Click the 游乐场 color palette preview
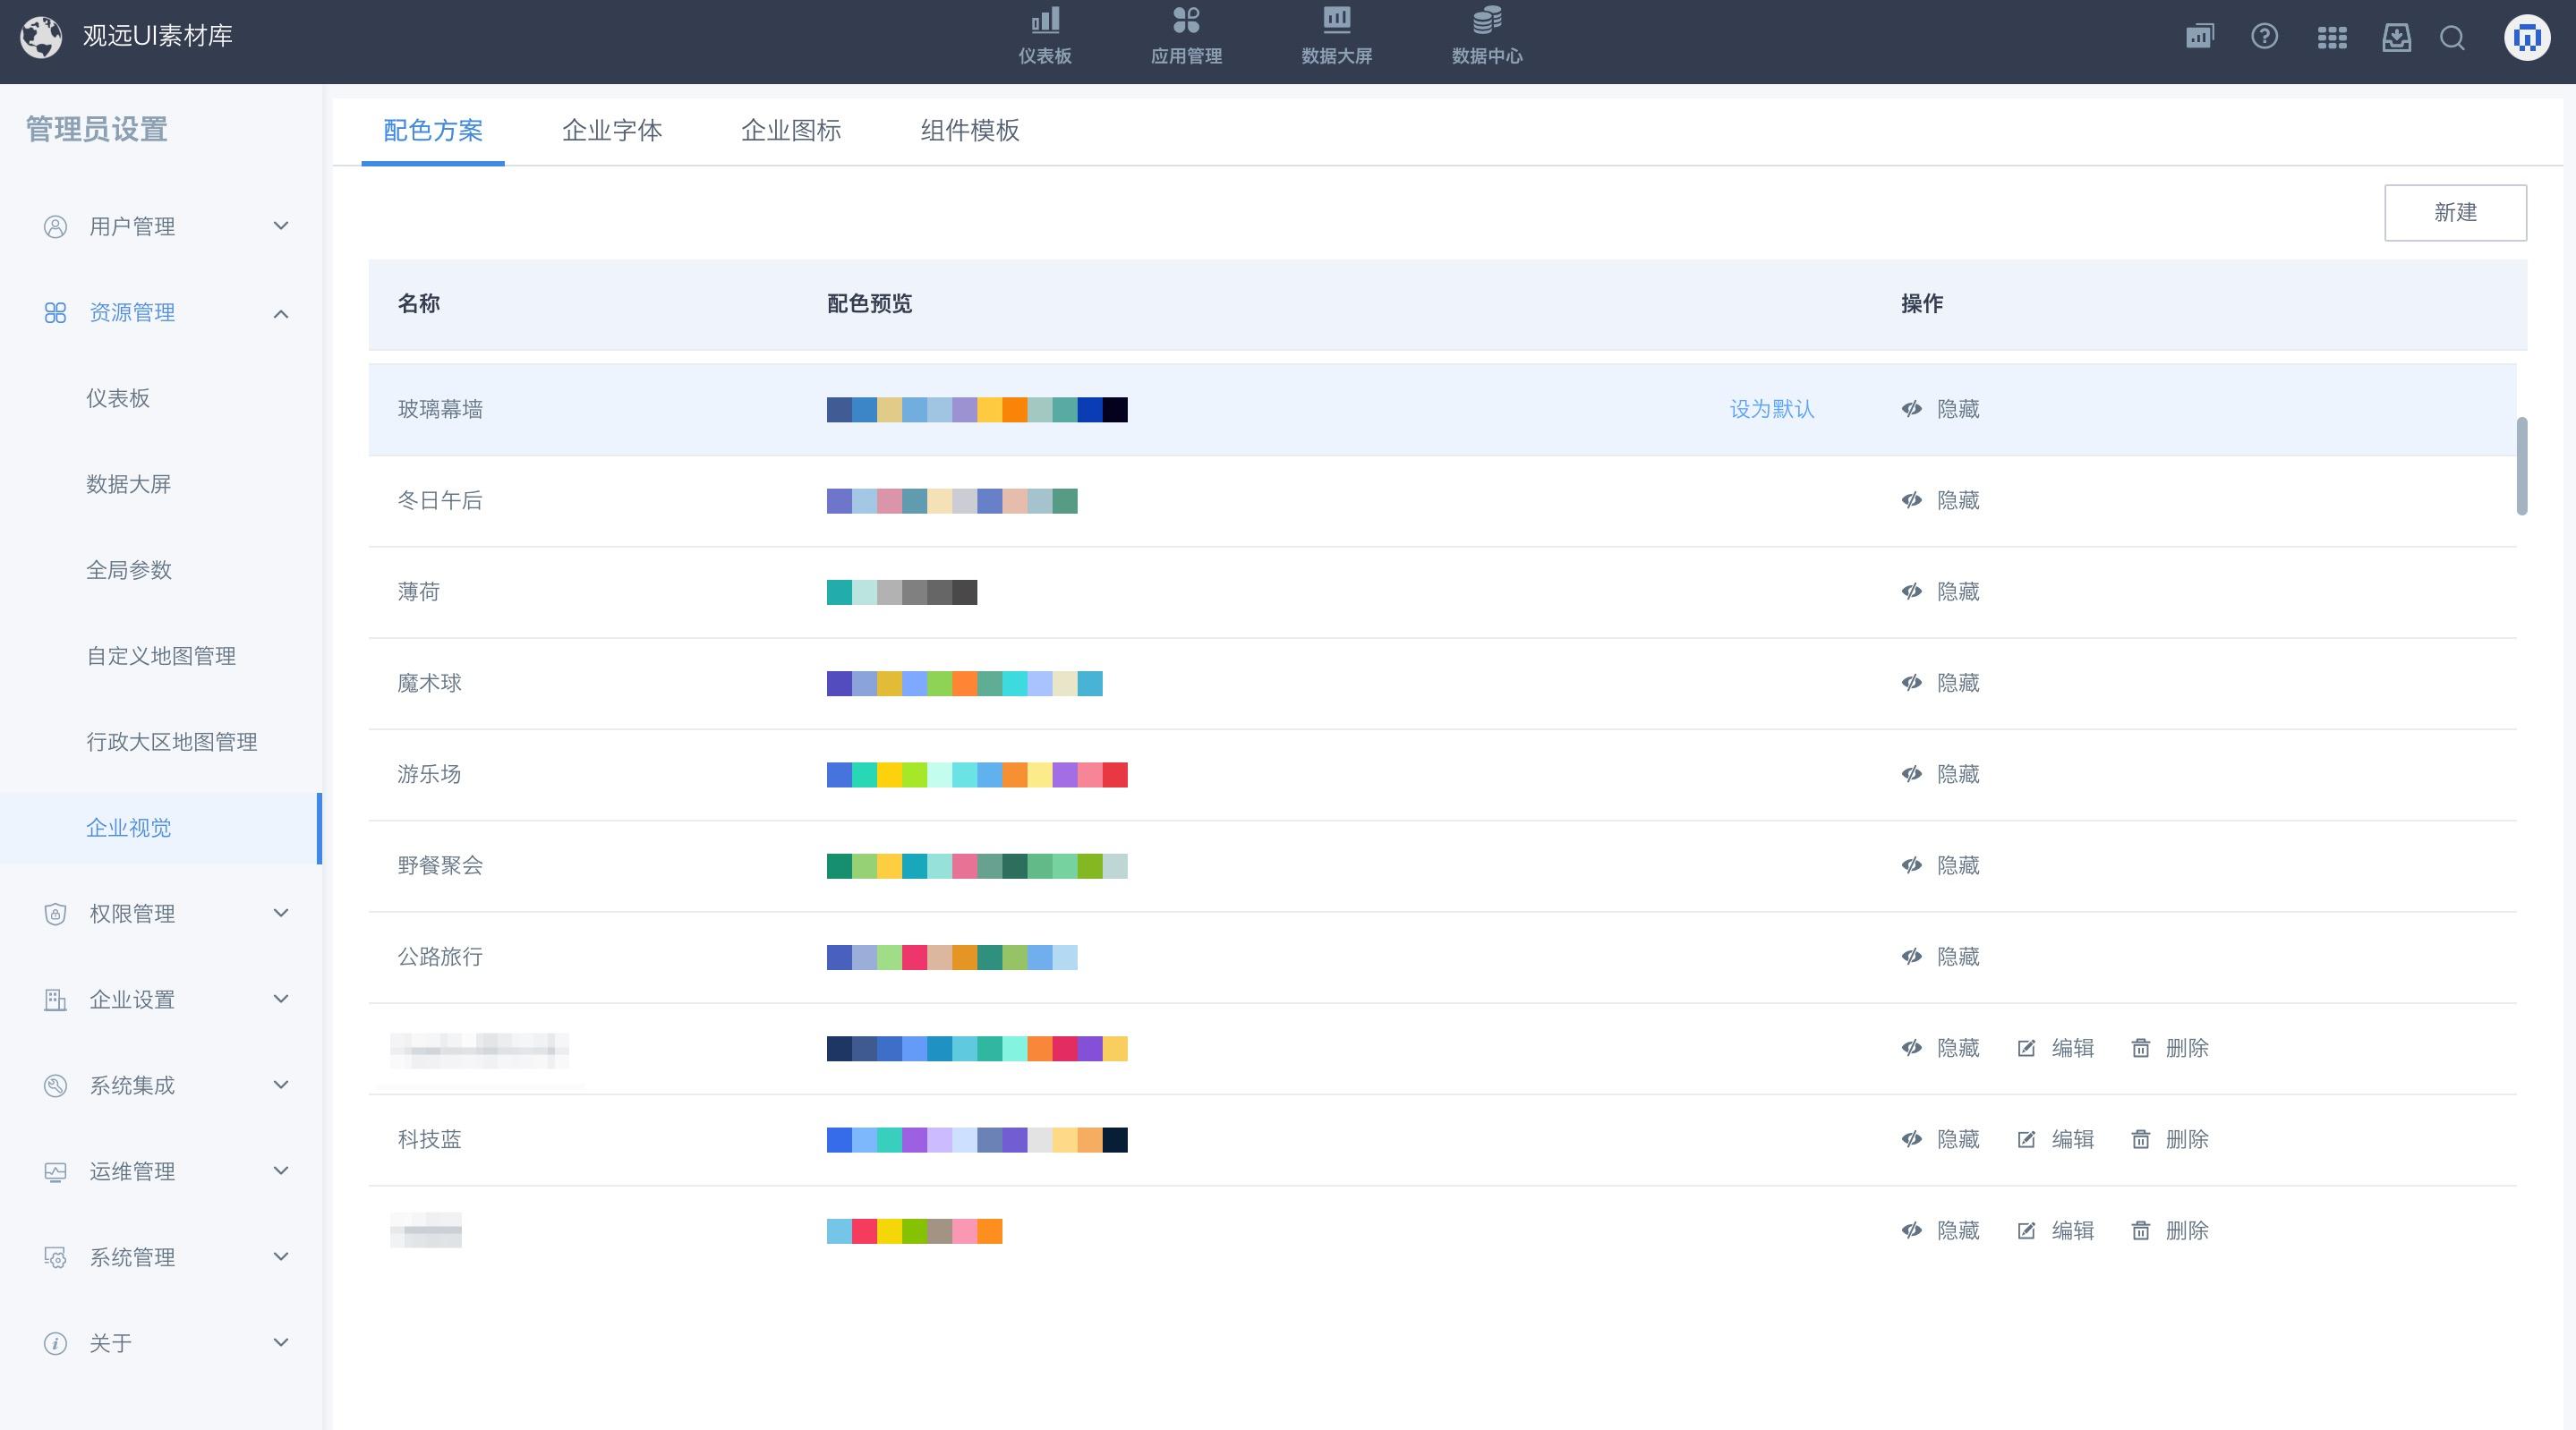2576x1430 pixels. 977,775
